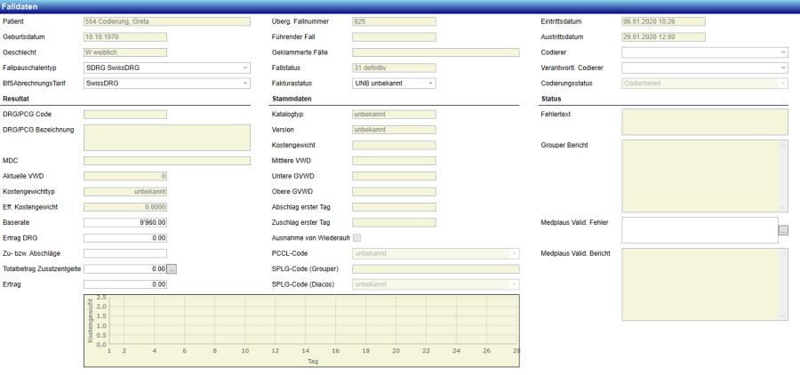Select the Totalbetrag Zusatzentgelte amount field

pyautogui.click(x=124, y=268)
